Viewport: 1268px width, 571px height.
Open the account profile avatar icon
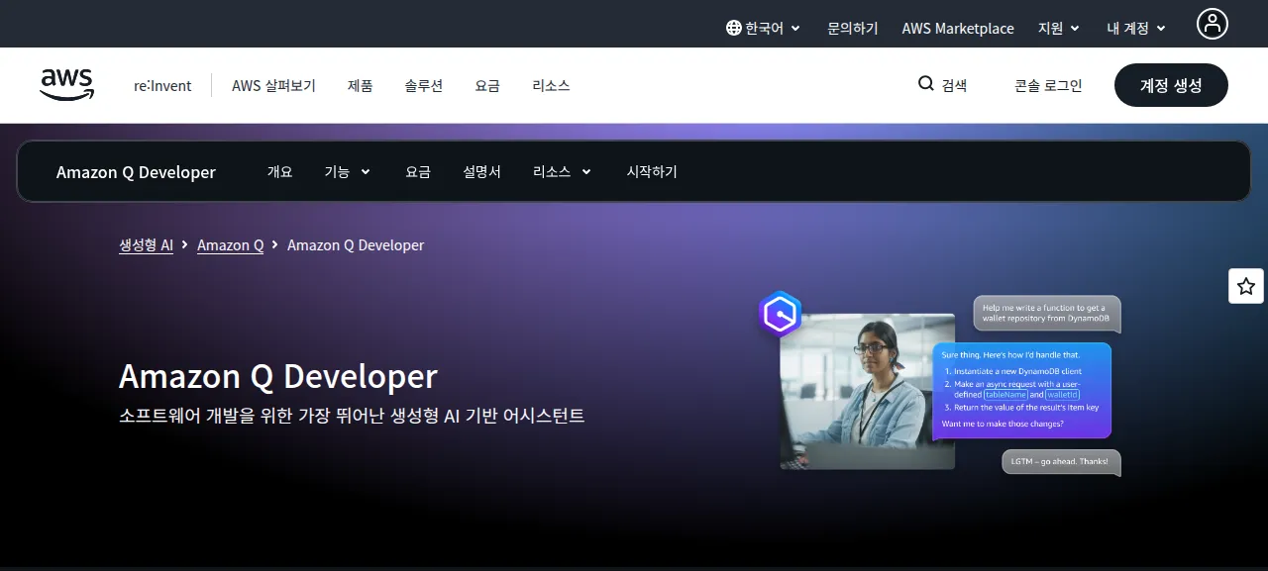tap(1212, 24)
